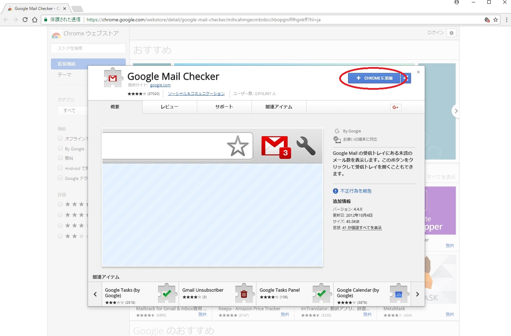Go to the browser home page icon
This screenshot has height=336, width=511.
pyautogui.click(x=35, y=20)
